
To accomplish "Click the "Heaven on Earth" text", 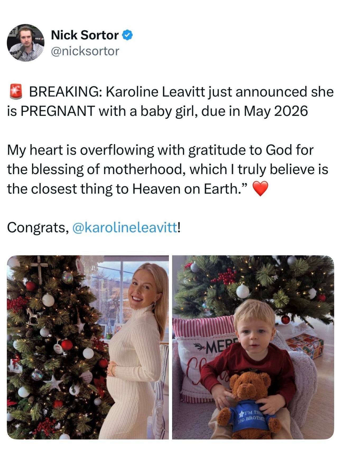I will [185, 189].
